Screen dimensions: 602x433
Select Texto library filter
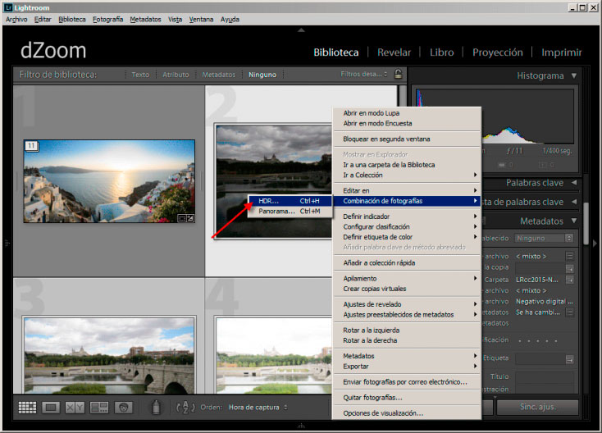tap(140, 75)
